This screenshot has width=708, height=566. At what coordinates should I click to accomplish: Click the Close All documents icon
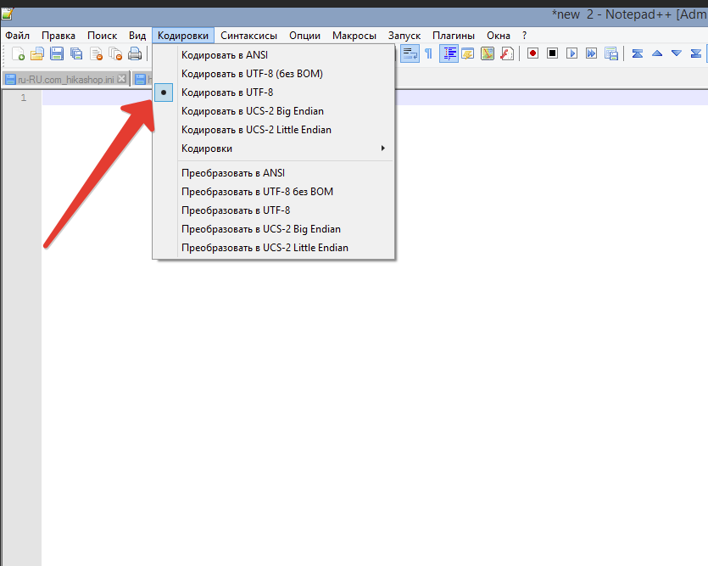point(115,53)
